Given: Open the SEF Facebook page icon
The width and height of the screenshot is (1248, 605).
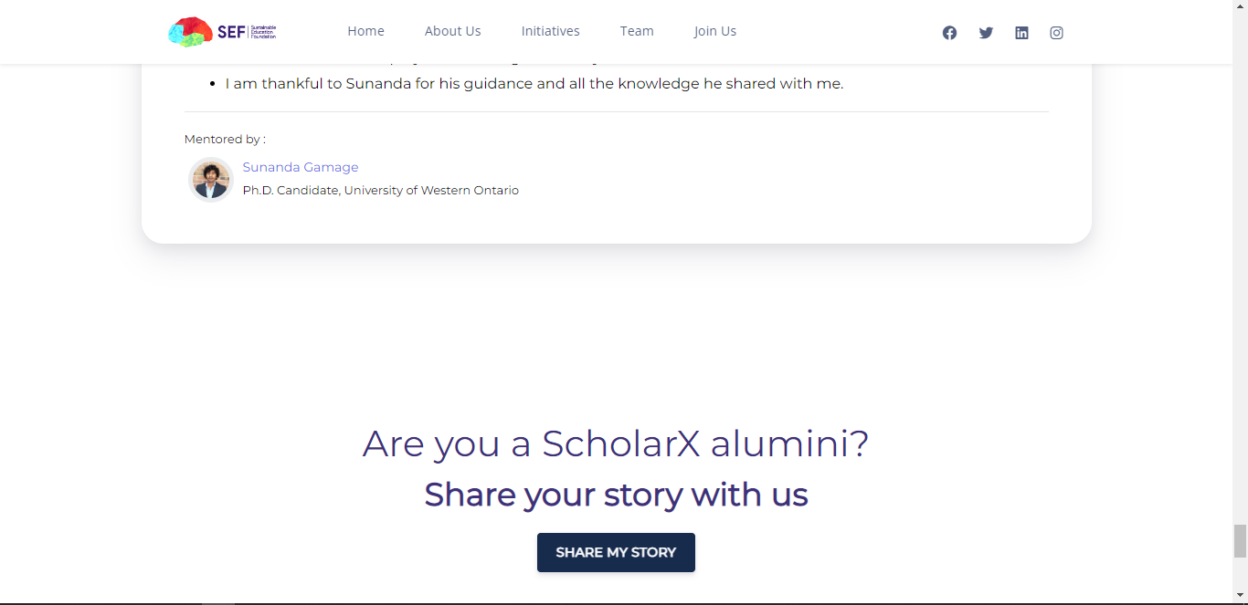Looking at the screenshot, I should [949, 32].
